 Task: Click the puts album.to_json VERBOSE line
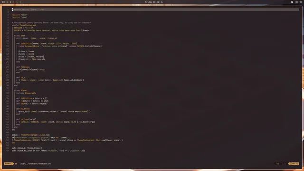point(48,151)
